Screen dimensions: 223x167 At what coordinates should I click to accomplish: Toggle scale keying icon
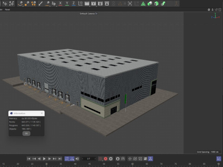140,159
